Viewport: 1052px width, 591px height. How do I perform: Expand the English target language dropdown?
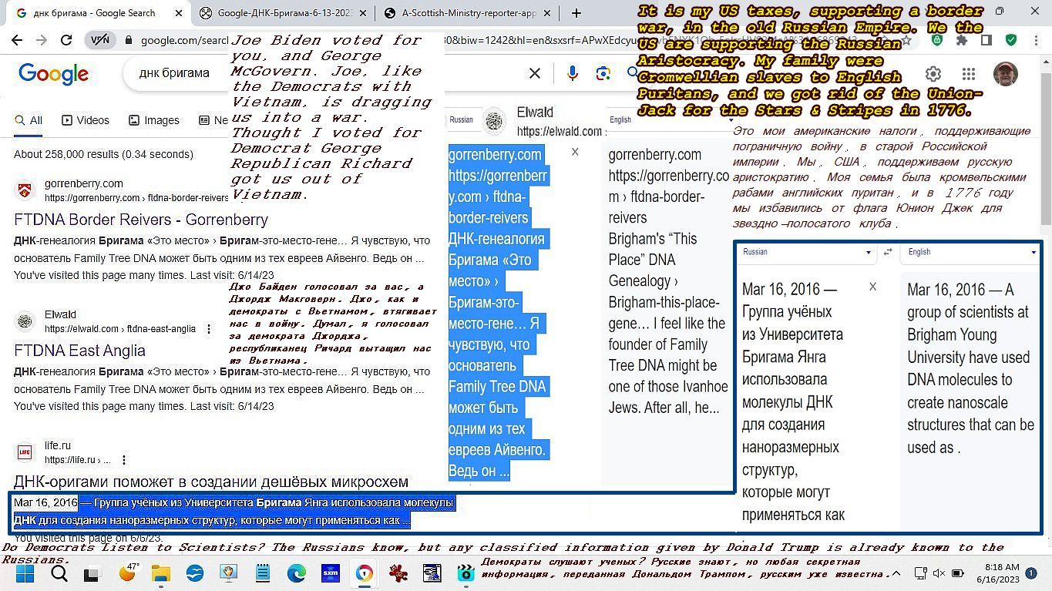1034,252
